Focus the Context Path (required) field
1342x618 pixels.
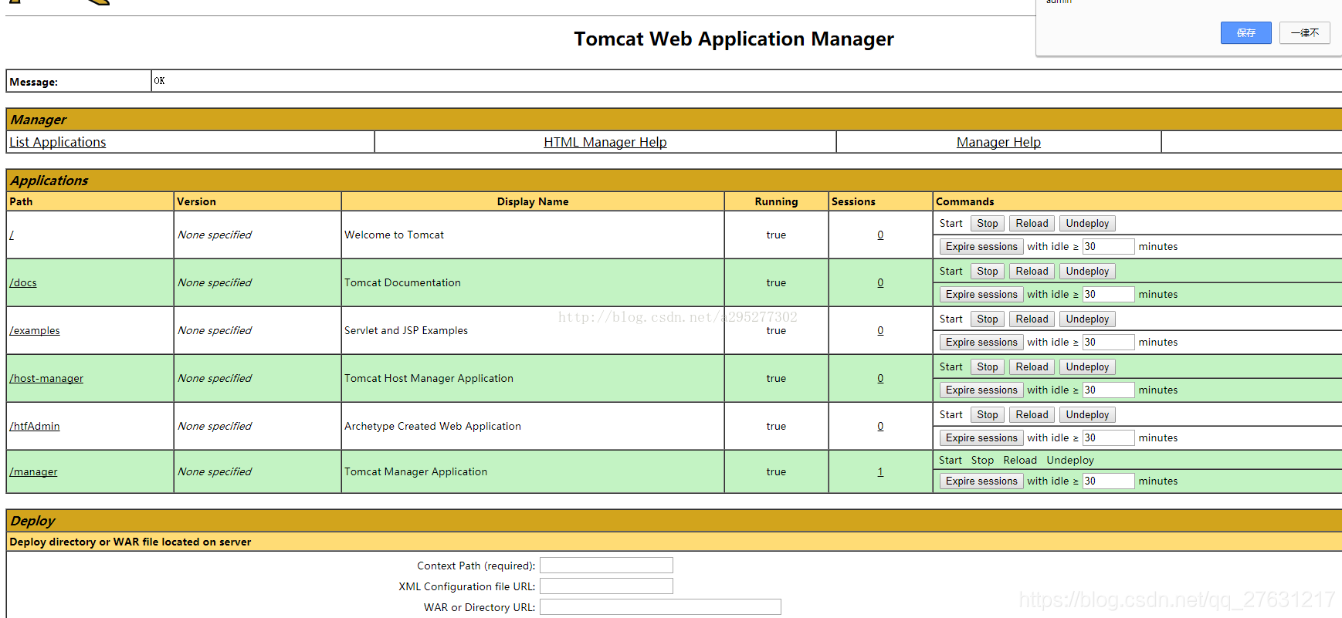tap(606, 566)
